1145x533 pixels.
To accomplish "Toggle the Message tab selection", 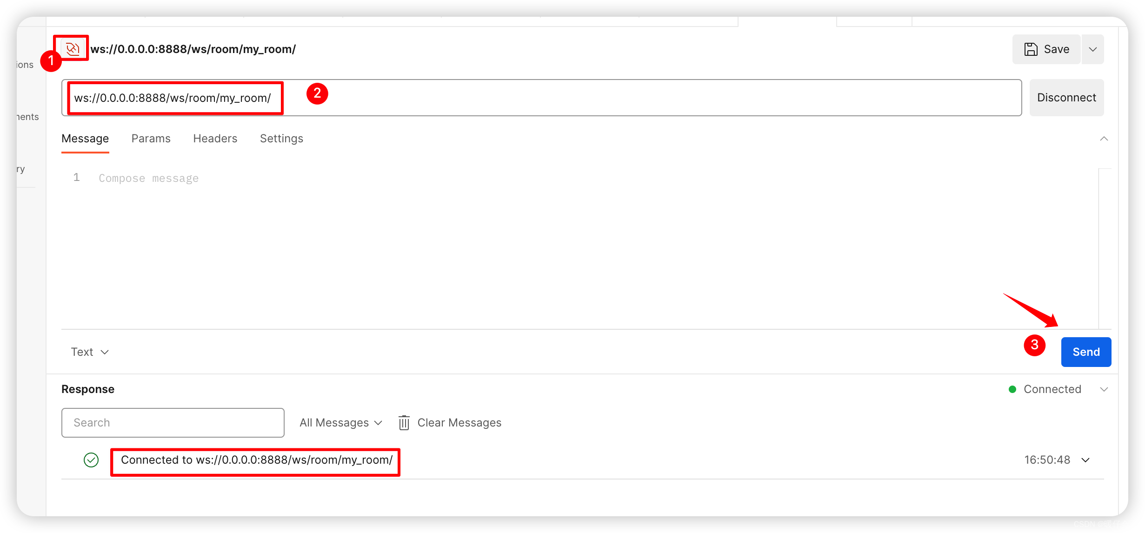I will point(86,139).
